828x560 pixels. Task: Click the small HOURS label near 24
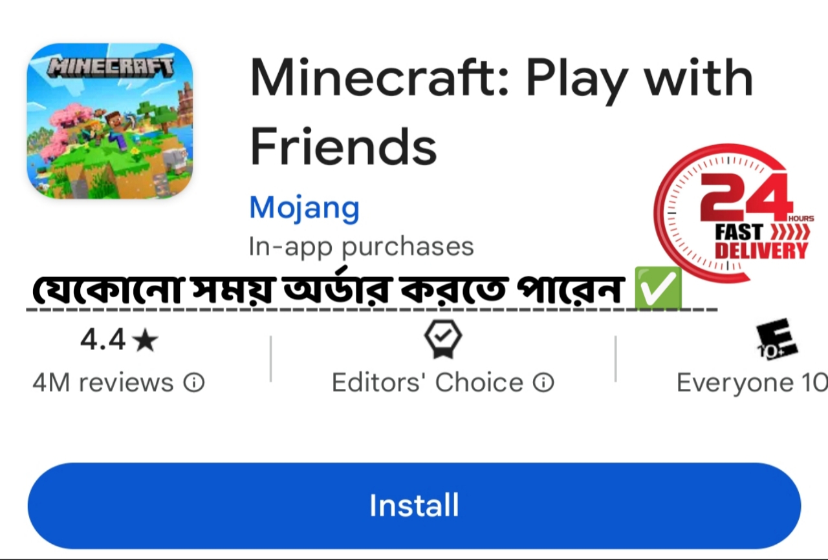click(x=801, y=219)
